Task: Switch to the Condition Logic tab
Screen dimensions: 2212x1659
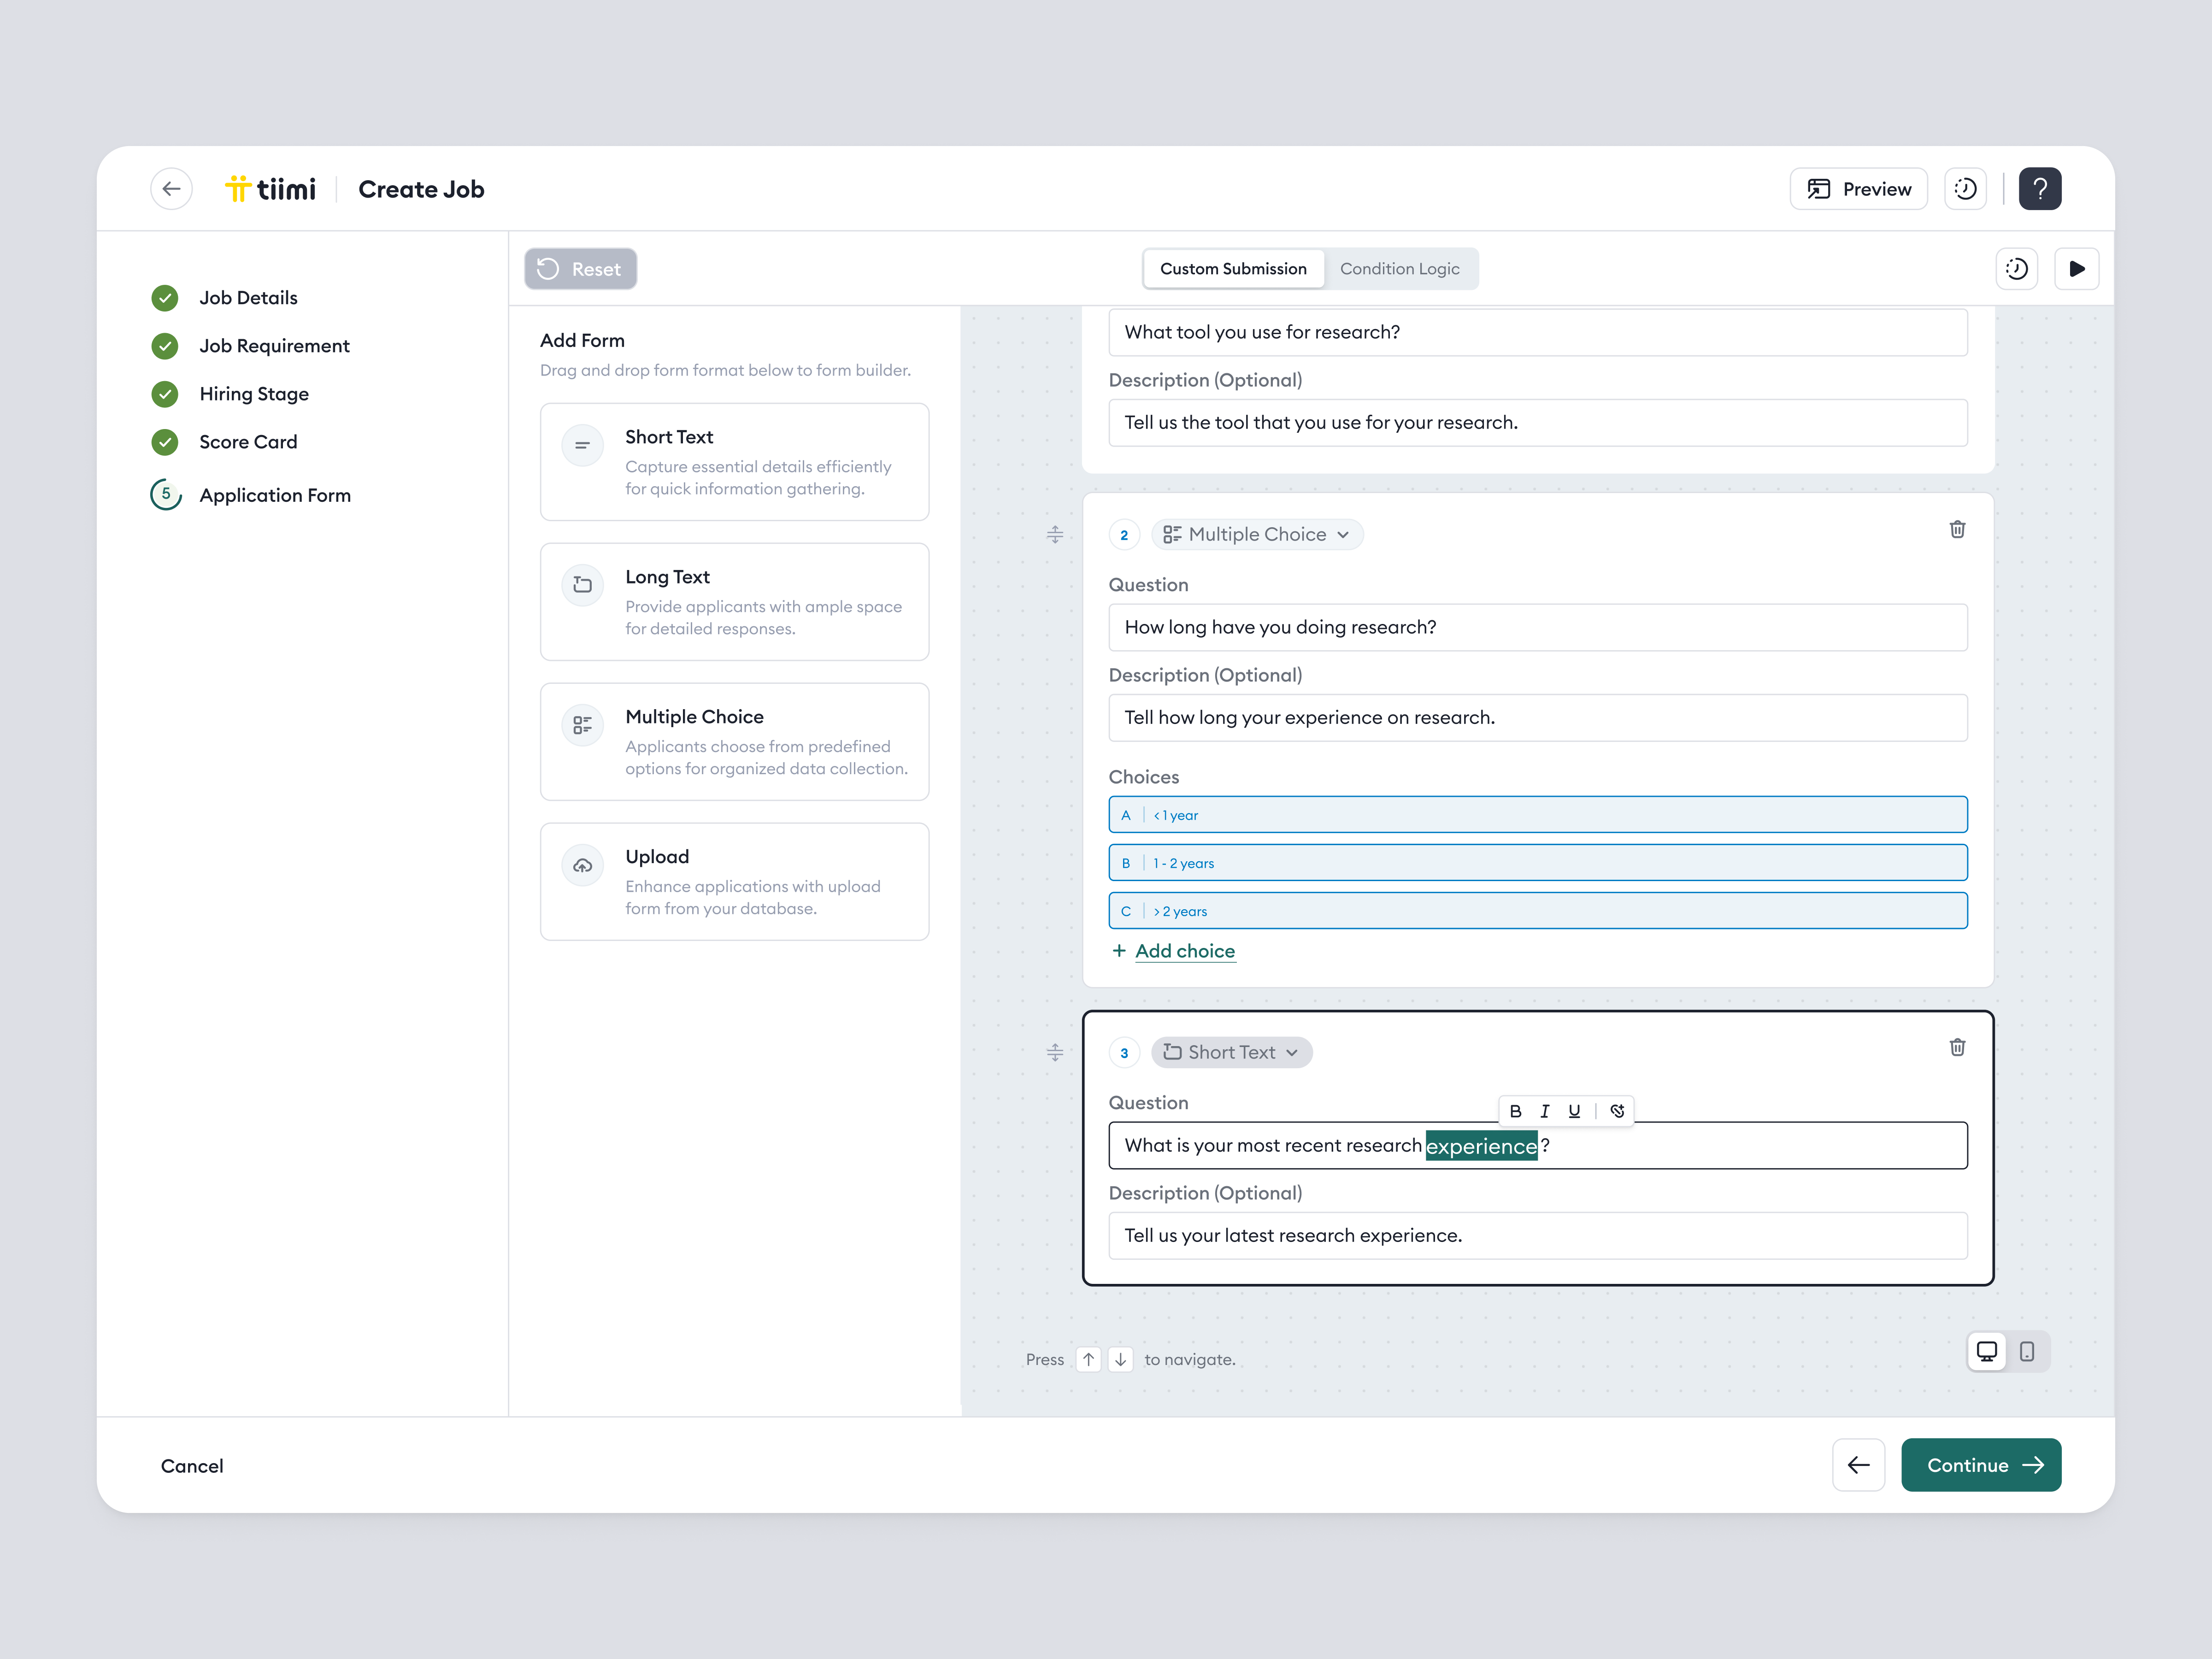Action: (1399, 268)
